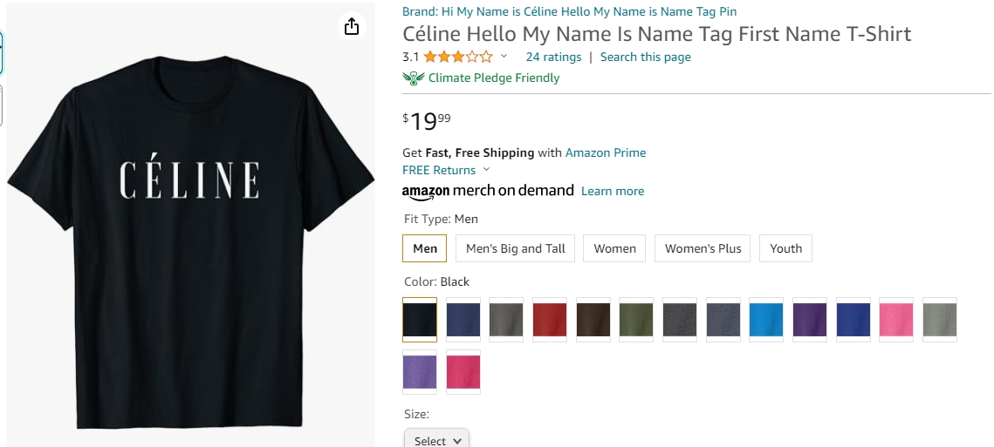Click Learn more beside merch on demand
The height and width of the screenshot is (447, 994).
(x=613, y=191)
